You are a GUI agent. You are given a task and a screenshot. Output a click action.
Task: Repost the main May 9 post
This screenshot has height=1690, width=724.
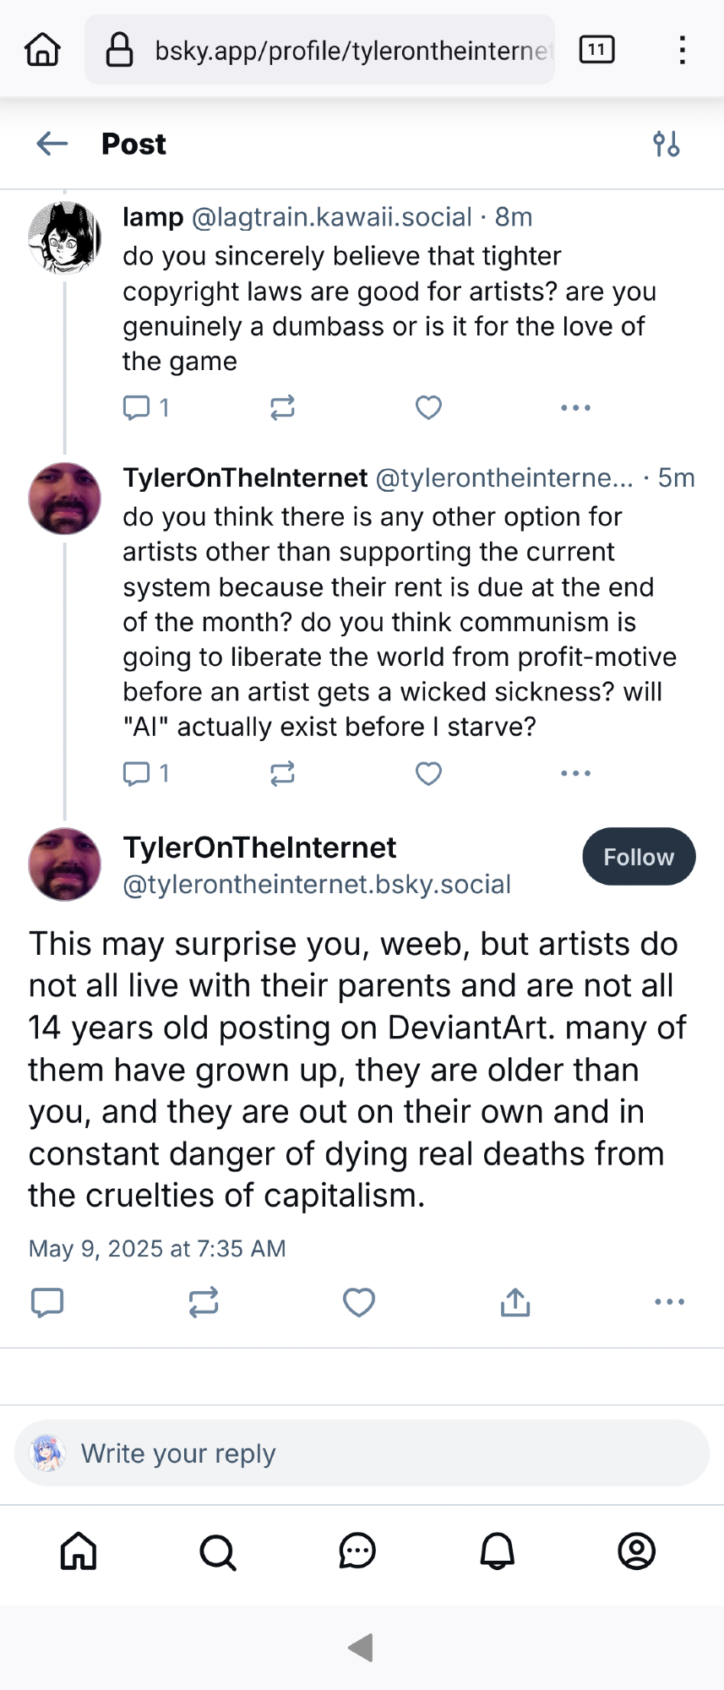204,1302
